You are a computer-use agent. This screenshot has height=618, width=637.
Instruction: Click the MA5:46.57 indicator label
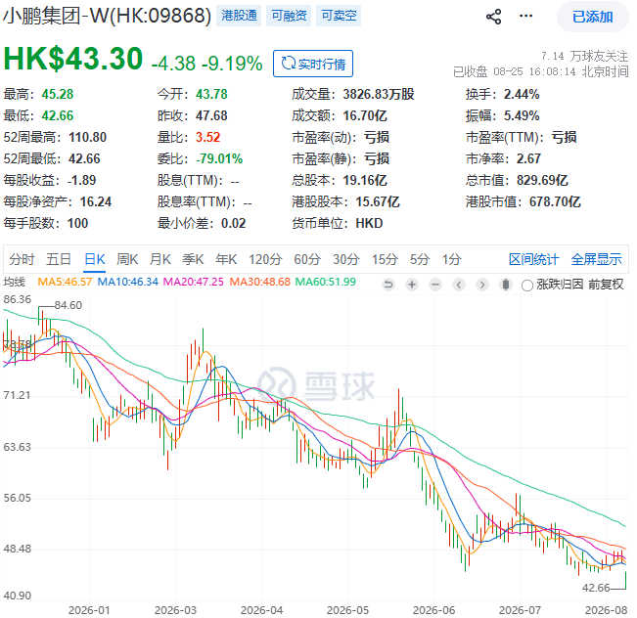(x=65, y=282)
